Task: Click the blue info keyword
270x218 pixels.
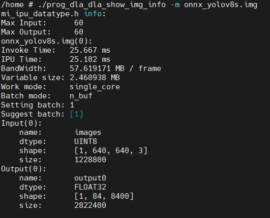Action: tap(93, 14)
